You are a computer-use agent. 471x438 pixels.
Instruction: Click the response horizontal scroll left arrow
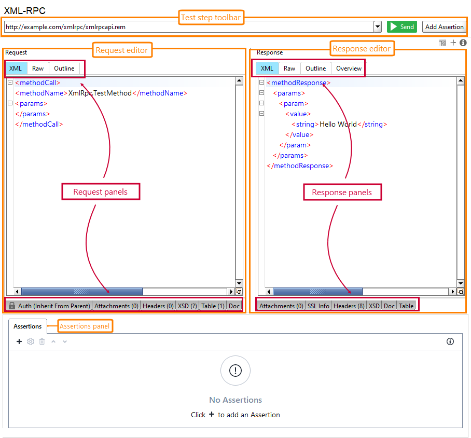pyautogui.click(x=269, y=292)
